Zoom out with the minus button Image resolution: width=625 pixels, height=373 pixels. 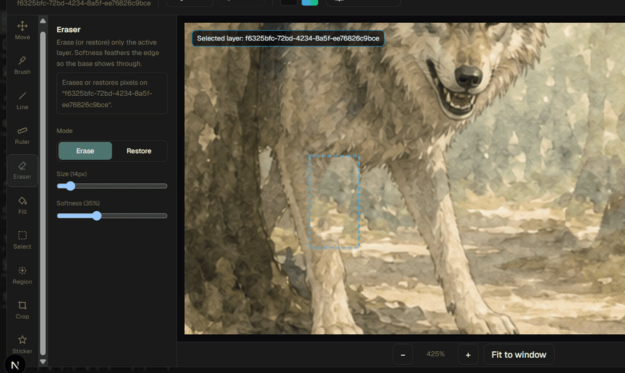(x=403, y=355)
